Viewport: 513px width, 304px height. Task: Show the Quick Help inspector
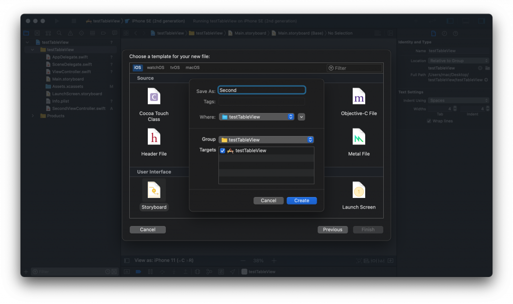pyautogui.click(x=455, y=33)
